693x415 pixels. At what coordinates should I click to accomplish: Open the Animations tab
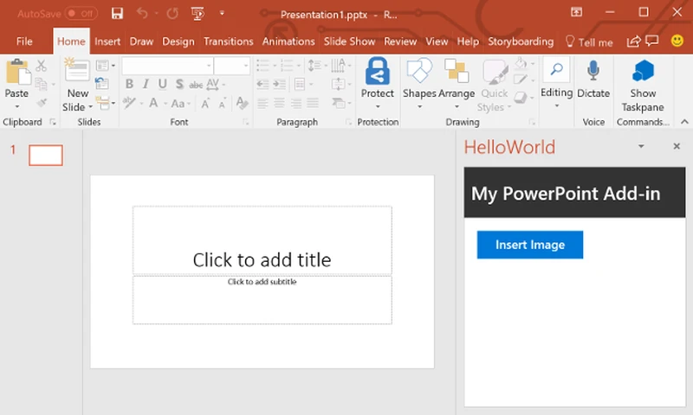[x=288, y=41]
